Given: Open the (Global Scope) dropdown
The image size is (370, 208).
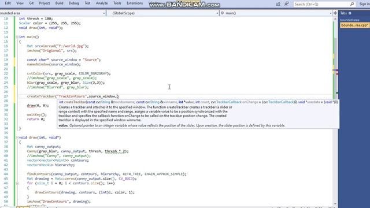Looking at the screenshot, I should (163, 13).
